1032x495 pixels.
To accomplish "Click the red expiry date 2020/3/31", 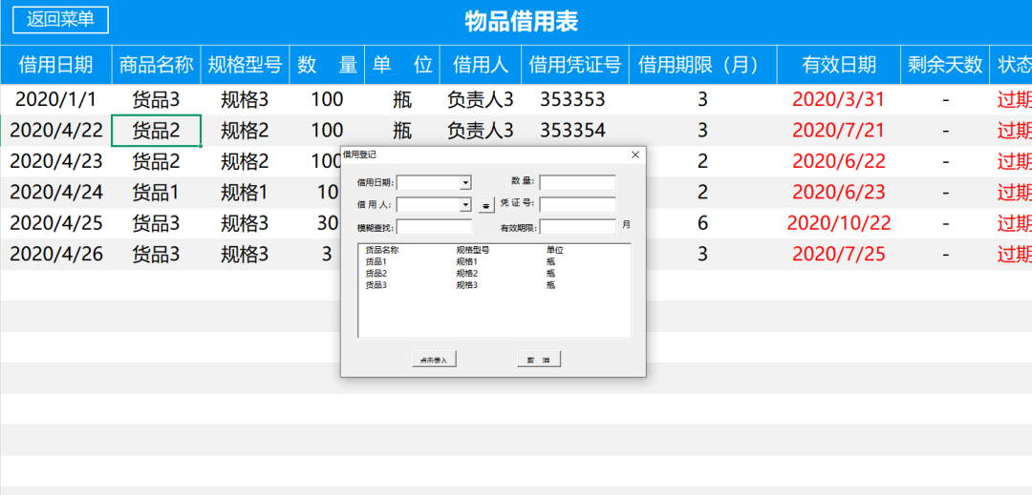I will 839,100.
